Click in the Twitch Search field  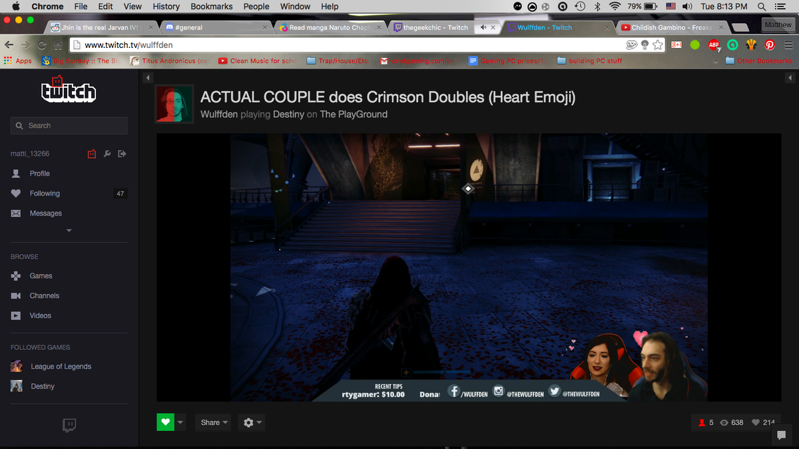click(x=69, y=126)
